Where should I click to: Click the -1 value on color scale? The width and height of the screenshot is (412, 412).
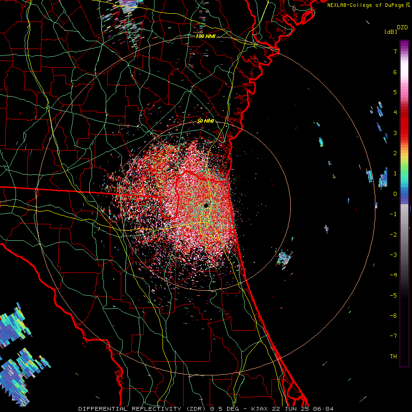click(x=393, y=214)
